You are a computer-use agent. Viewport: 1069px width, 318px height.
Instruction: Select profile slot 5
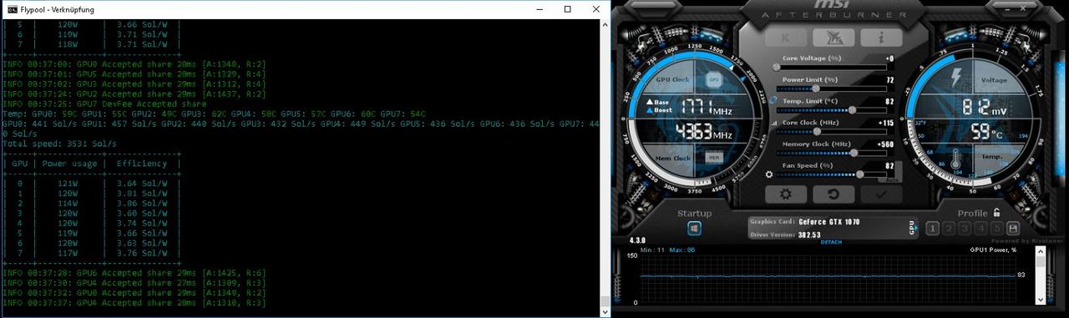(997, 228)
